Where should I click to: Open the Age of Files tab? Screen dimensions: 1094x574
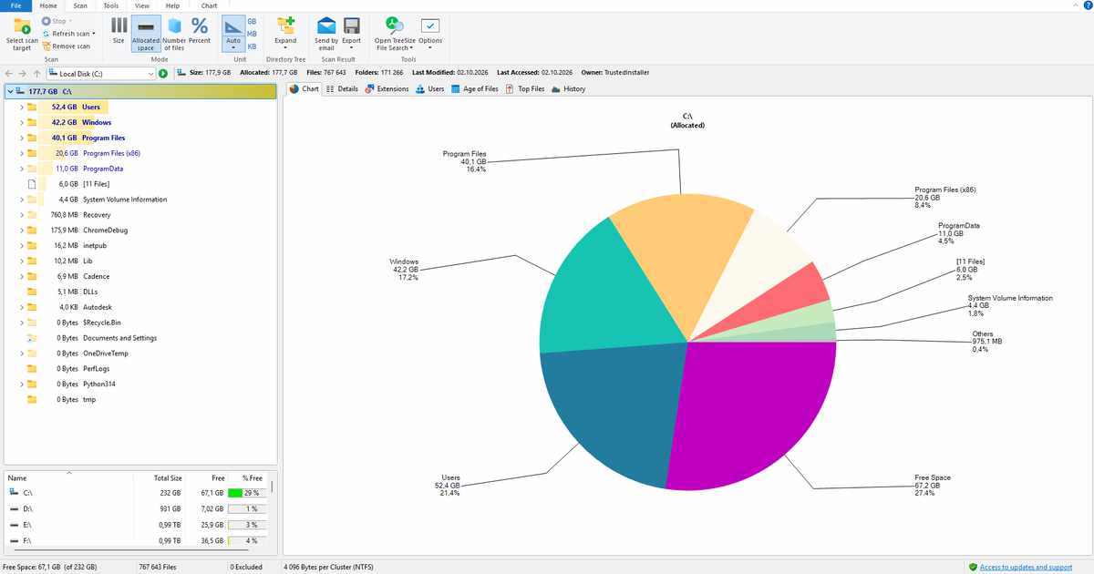coord(474,89)
